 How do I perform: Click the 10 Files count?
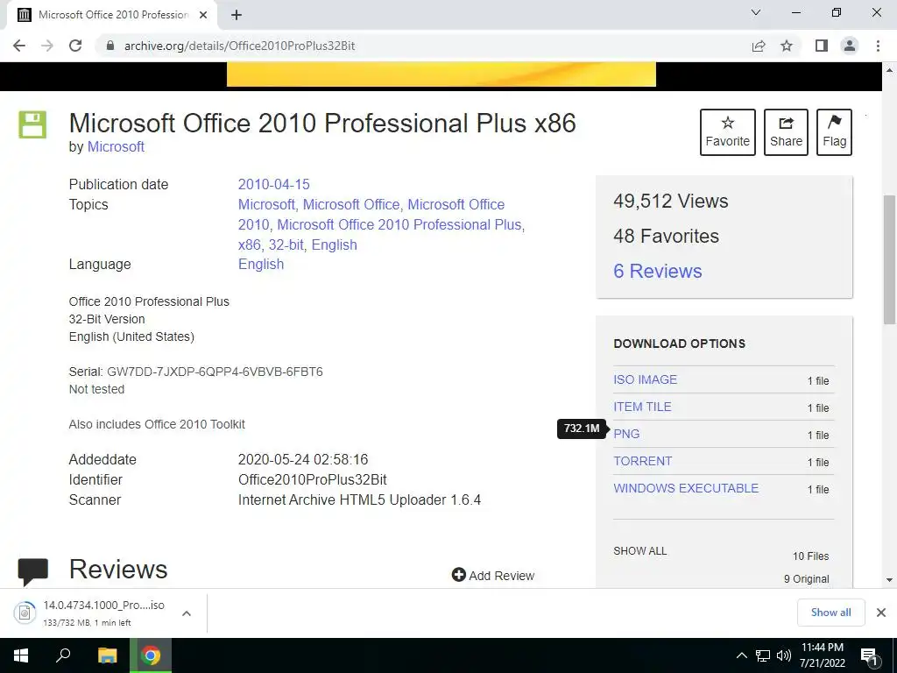coord(810,556)
